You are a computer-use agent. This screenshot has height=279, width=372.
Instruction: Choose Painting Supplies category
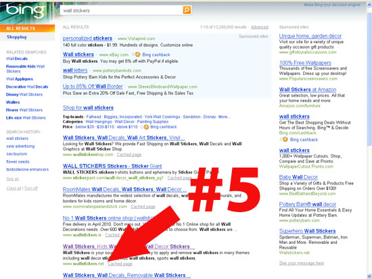click(x=153, y=122)
